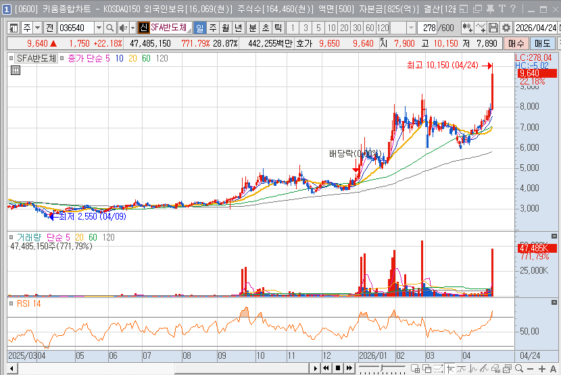Click the crosshair cursor tool icon
Screen dimensions: 561x375
[451, 368]
